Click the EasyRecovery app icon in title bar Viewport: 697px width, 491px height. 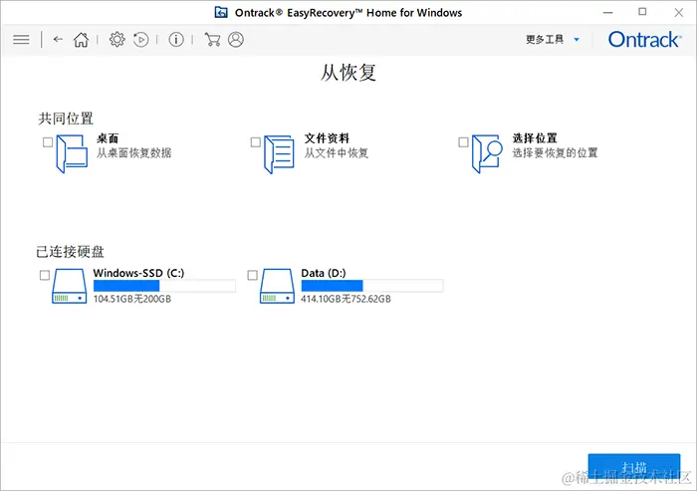click(221, 13)
